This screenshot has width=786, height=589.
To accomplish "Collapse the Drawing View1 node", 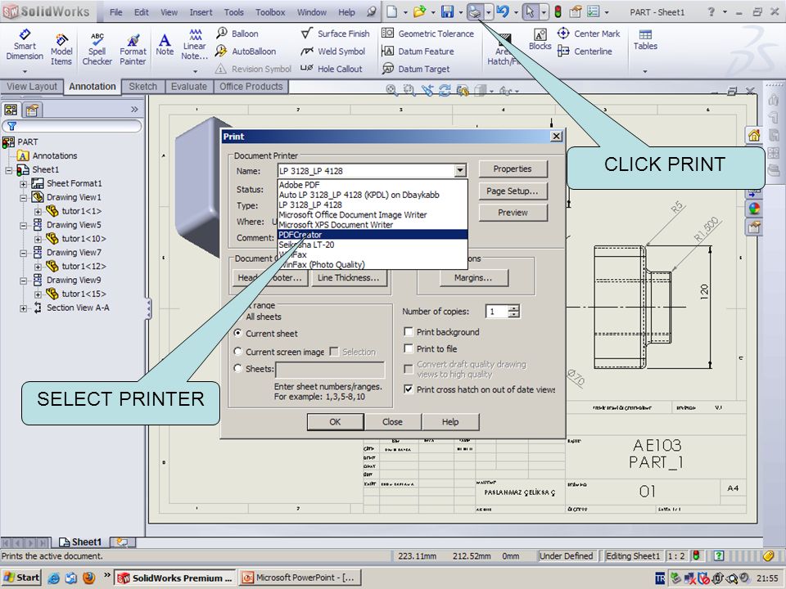I will [x=23, y=197].
